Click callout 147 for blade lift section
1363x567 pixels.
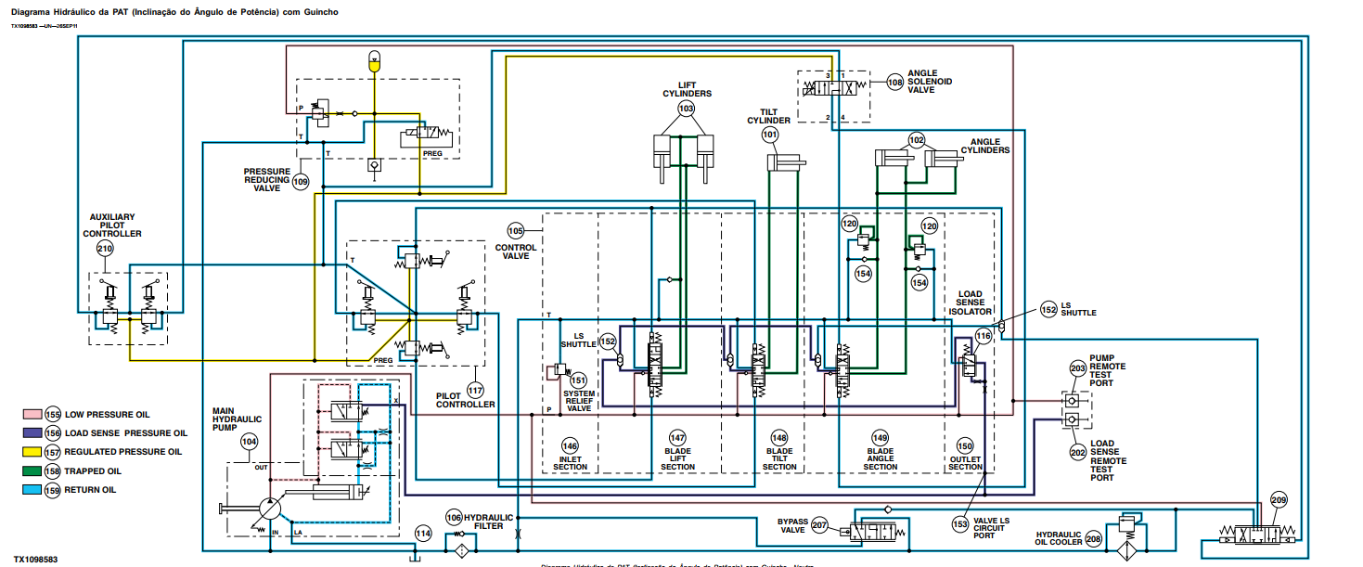tap(677, 437)
